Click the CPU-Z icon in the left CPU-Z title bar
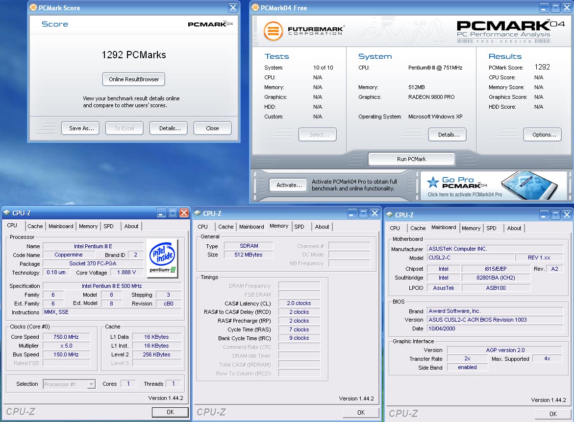 [6, 212]
